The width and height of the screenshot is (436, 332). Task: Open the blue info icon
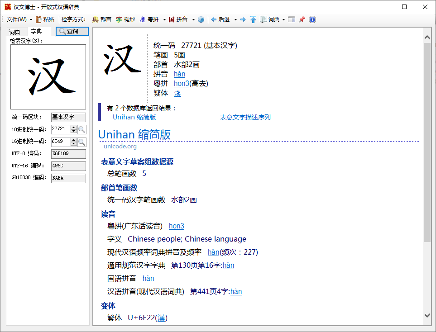coord(312,19)
